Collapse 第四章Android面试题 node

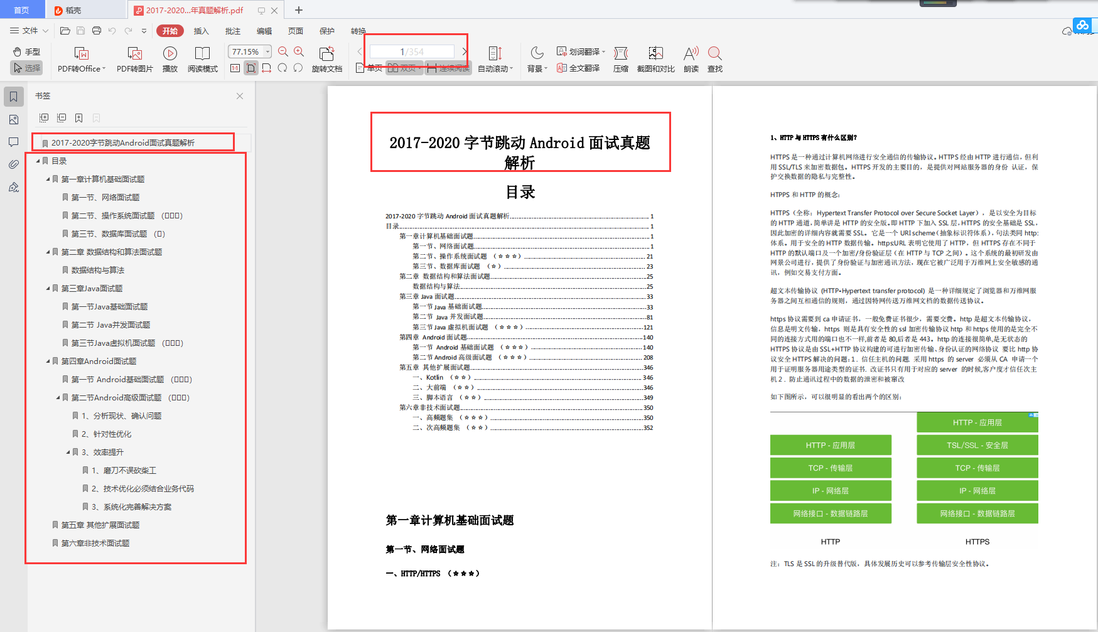pos(48,361)
